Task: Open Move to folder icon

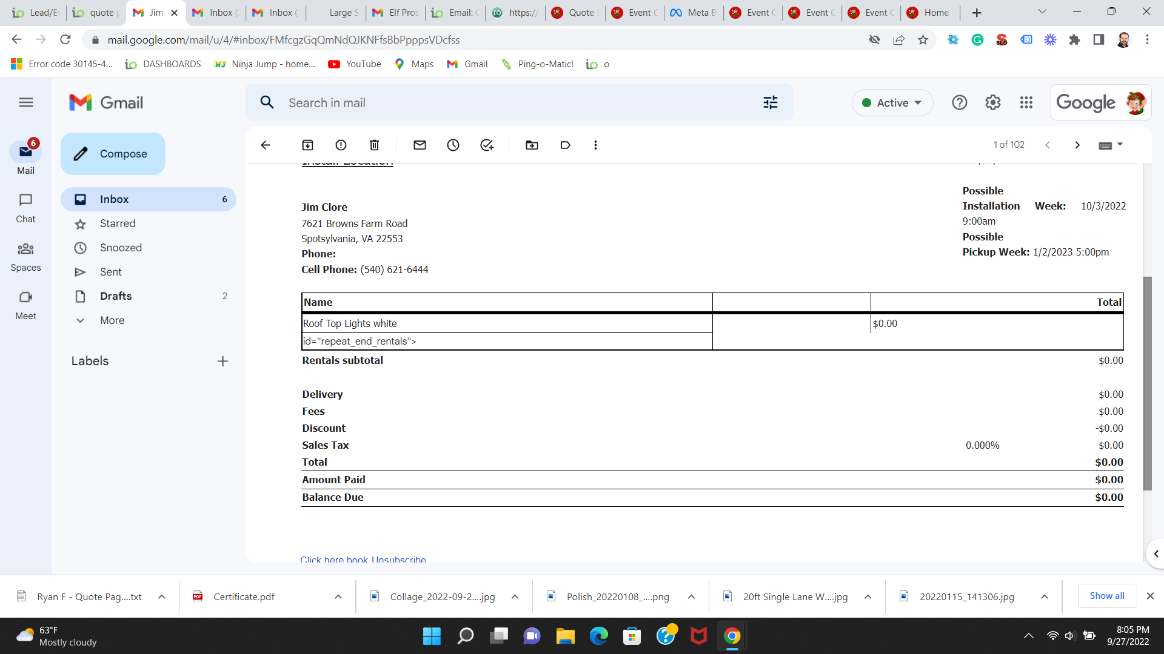Action: tap(532, 145)
